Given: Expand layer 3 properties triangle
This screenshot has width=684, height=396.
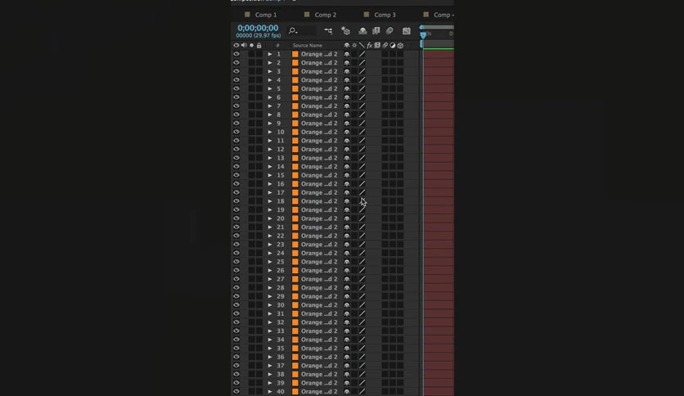Looking at the screenshot, I should [x=269, y=71].
